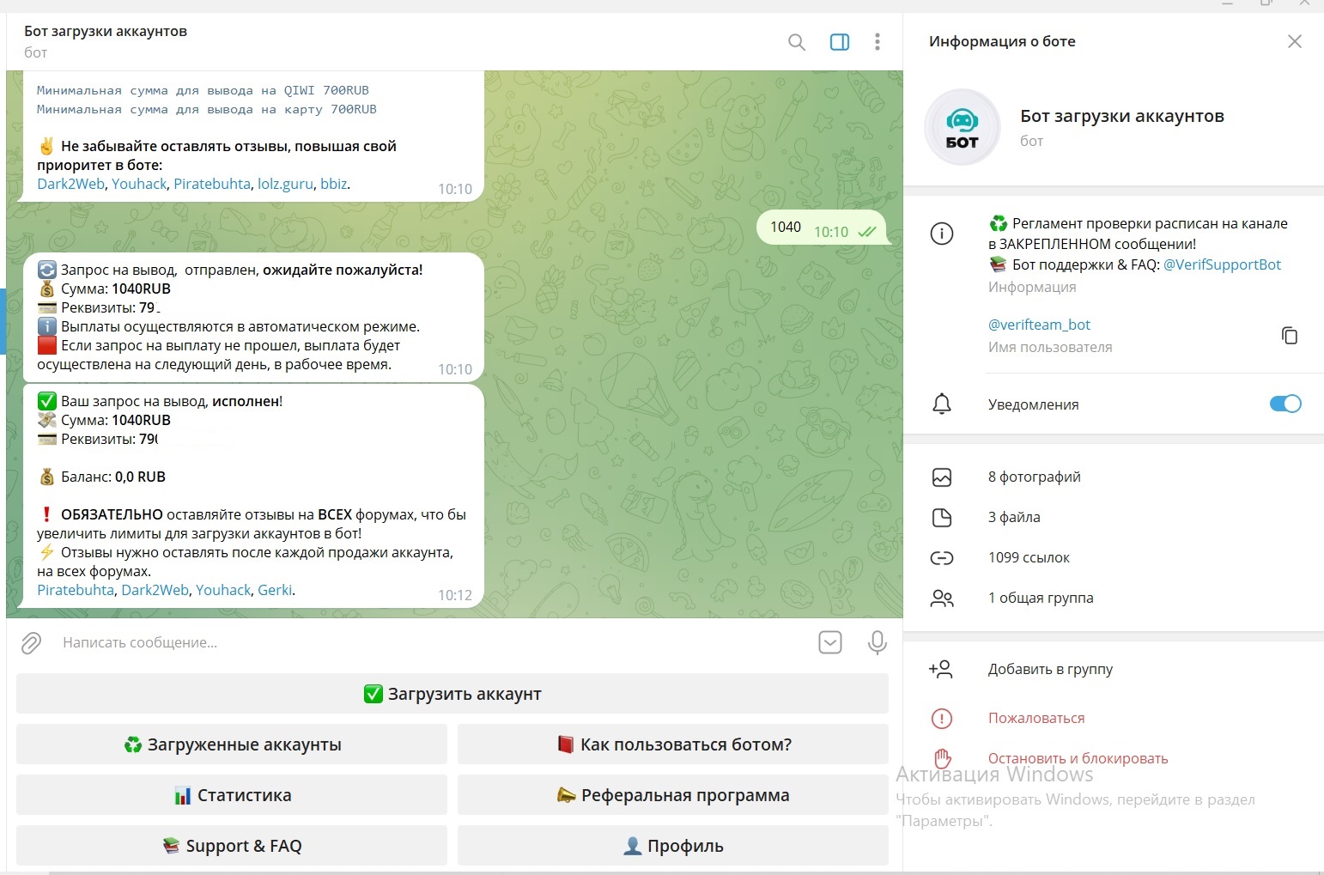Copy the @verifteam_bot username
The width and height of the screenshot is (1324, 875).
pos(1289,335)
